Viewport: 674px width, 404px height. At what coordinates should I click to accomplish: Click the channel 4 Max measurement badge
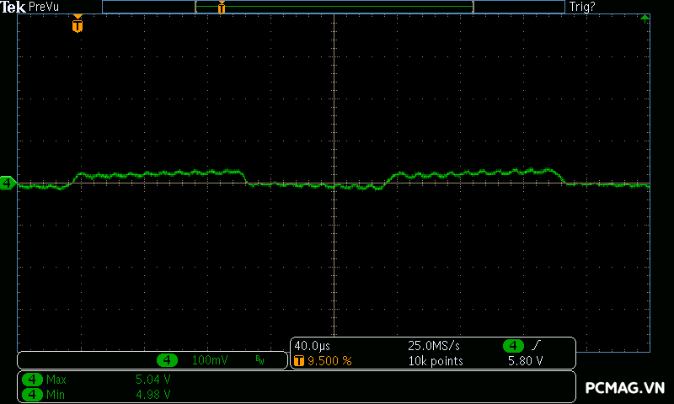click(32, 380)
